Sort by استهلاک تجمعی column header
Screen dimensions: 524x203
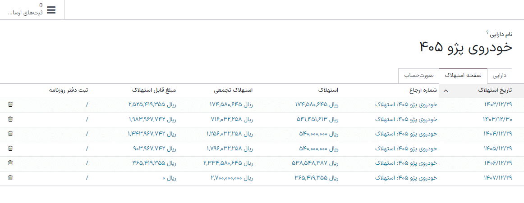pyautogui.click(x=233, y=90)
